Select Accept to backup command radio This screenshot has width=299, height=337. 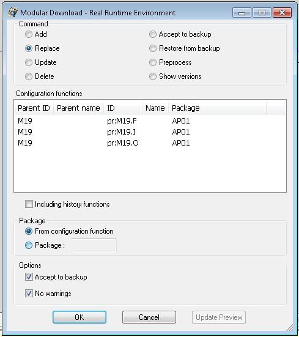(153, 34)
